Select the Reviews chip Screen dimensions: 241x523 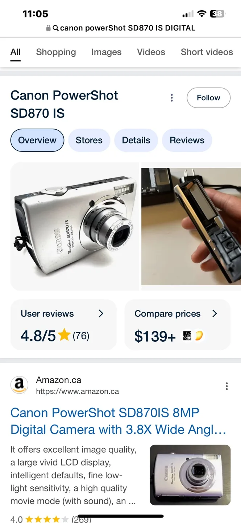click(x=187, y=140)
